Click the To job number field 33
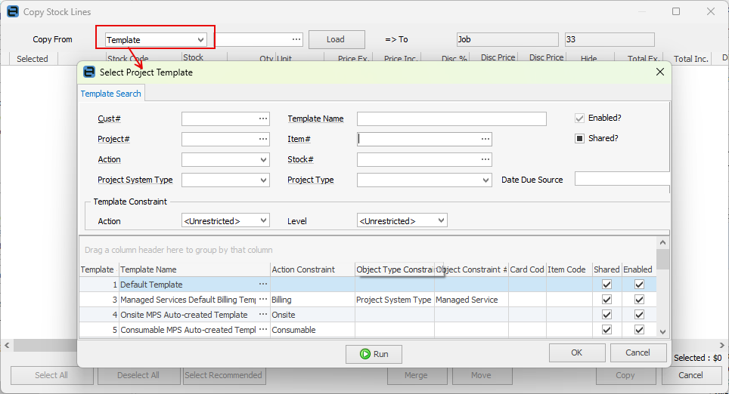Image resolution: width=729 pixels, height=394 pixels. tap(610, 39)
